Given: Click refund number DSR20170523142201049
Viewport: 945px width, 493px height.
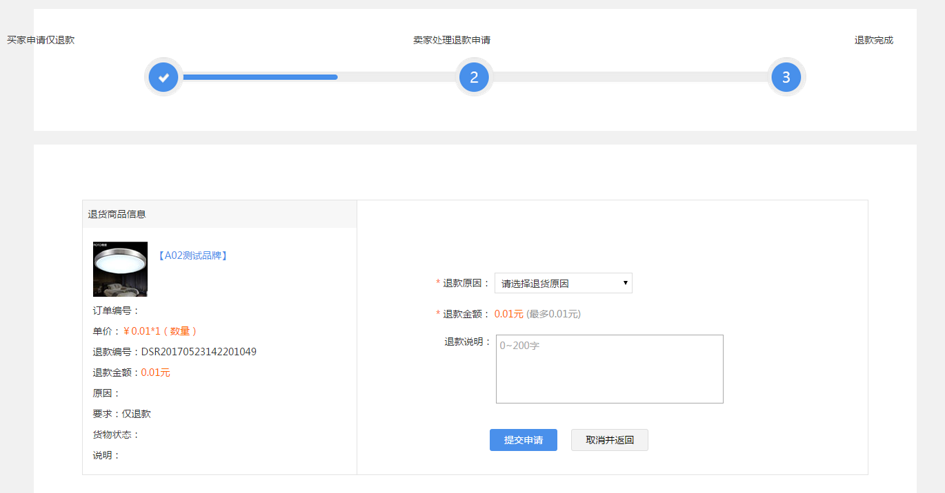Looking at the screenshot, I should (199, 352).
